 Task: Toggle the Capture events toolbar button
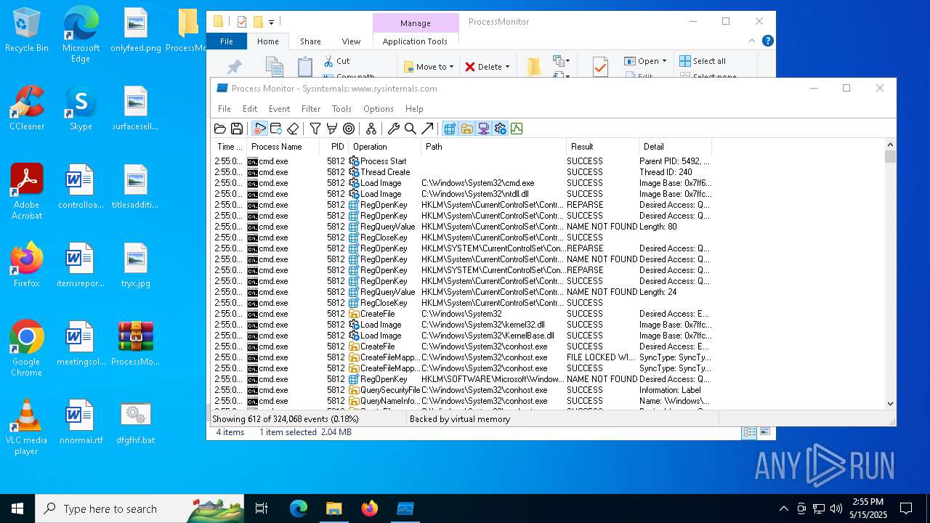coord(259,129)
